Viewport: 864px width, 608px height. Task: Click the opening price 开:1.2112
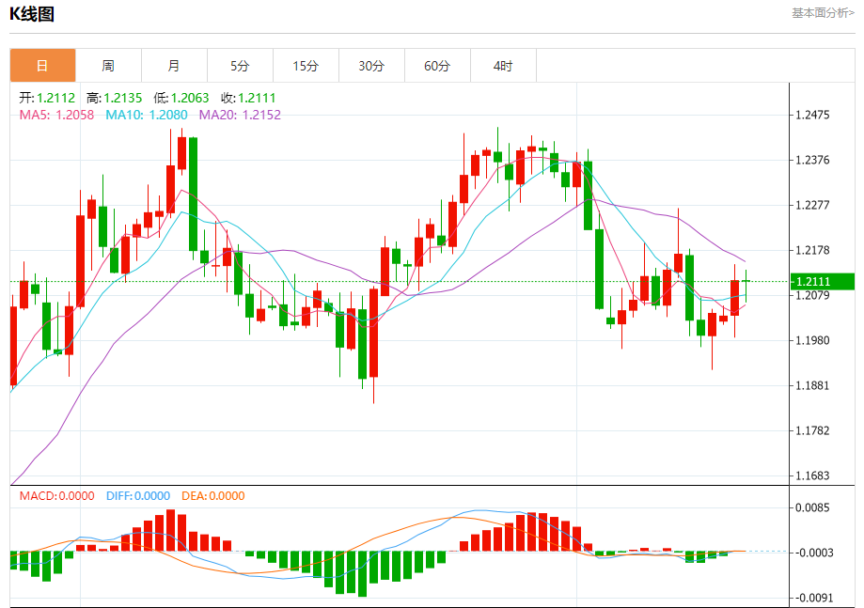tap(47, 98)
